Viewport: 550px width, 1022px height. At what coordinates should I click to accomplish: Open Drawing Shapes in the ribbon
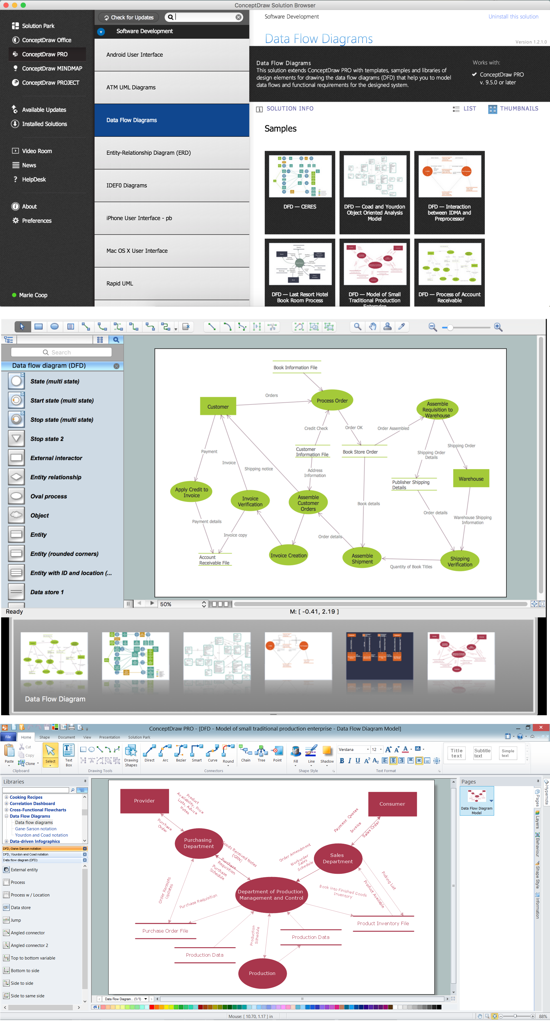pyautogui.click(x=131, y=755)
